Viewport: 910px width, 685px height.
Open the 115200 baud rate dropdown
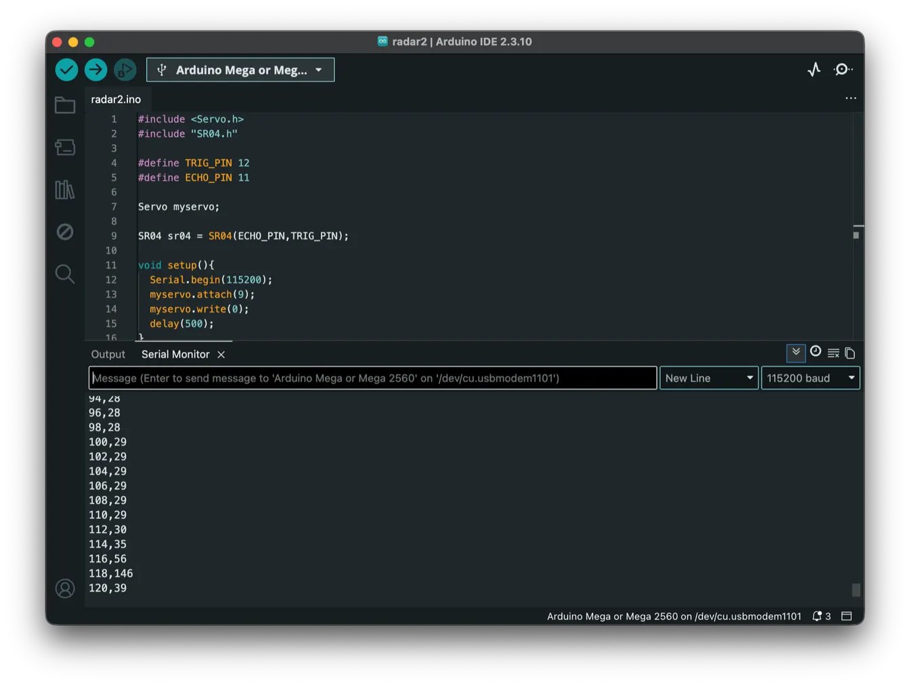coord(810,378)
